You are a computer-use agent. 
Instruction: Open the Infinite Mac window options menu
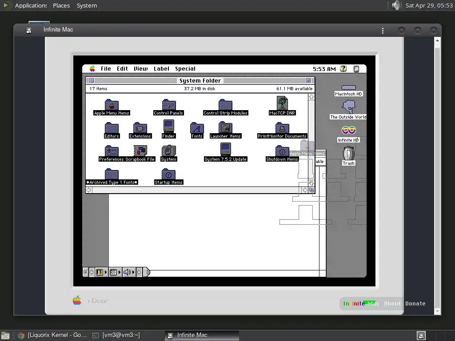click(383, 31)
